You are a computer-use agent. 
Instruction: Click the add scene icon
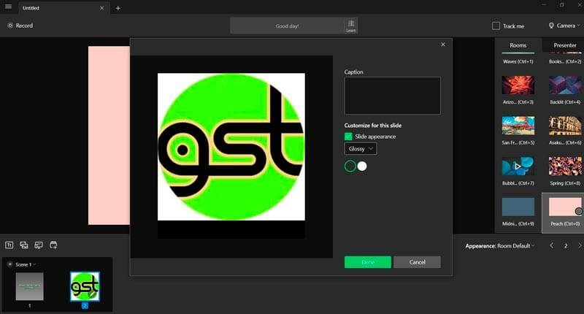53,245
